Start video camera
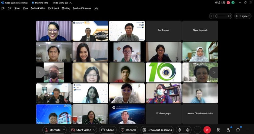The image size is (254, 134). [81, 130]
